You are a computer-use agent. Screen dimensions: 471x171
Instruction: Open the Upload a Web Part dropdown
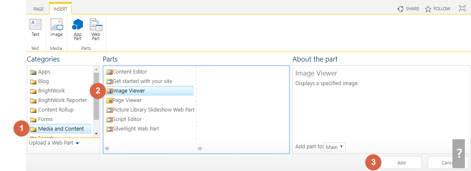[54, 142]
